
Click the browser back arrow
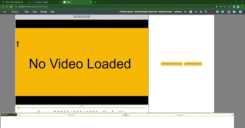pyautogui.click(x=3, y=7)
